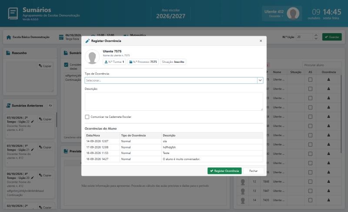Select occurrence 'O aluno é muito conversador.'
Viewport: 348px width, 212px height.
(x=174, y=159)
